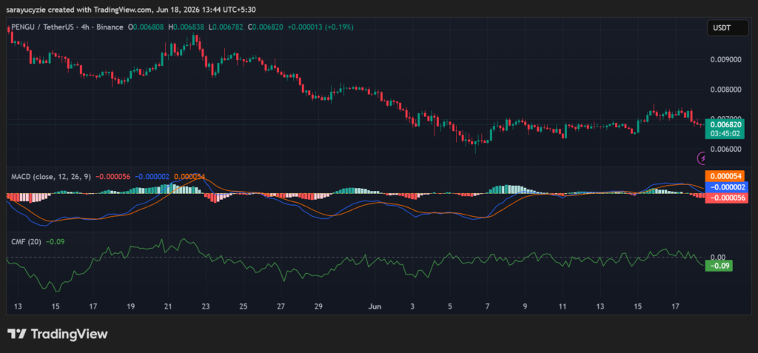Image resolution: width=758 pixels, height=353 pixels.
Task: Click the 0.006000 price axis label
Action: tap(726, 149)
